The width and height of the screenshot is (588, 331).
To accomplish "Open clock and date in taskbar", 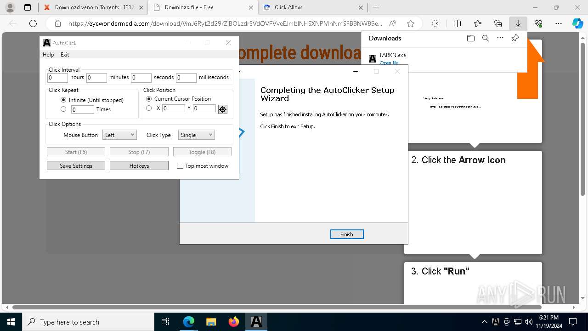I will pos(549,322).
